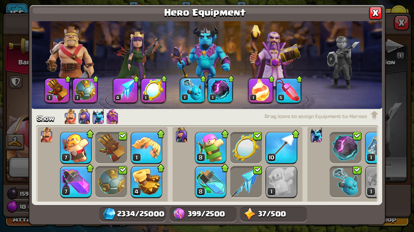Select Rage Vial equipment icon
This screenshot has height=232, width=414.
[76, 182]
